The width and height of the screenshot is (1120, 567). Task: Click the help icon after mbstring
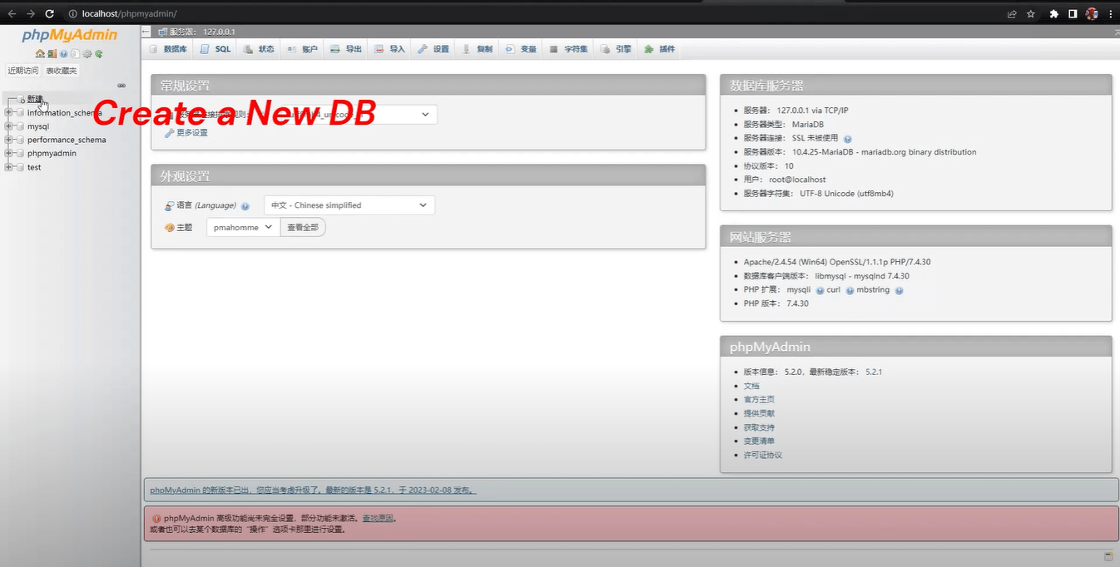pyautogui.click(x=899, y=290)
